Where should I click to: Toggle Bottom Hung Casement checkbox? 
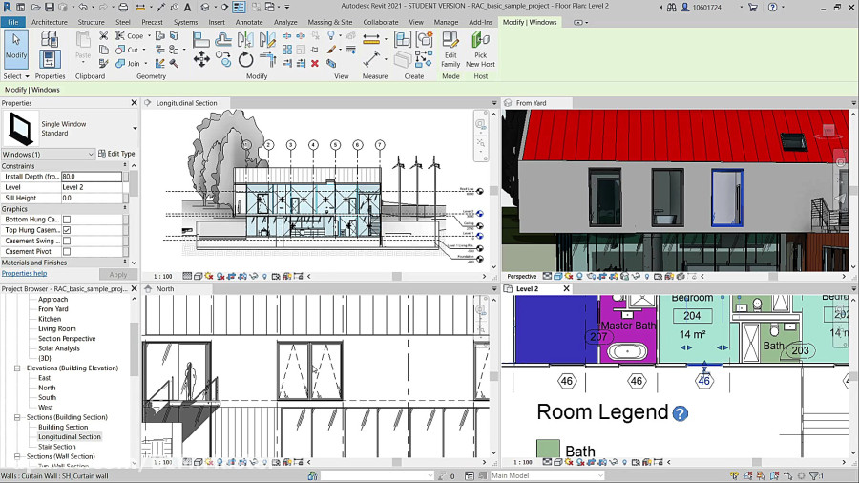tap(67, 220)
